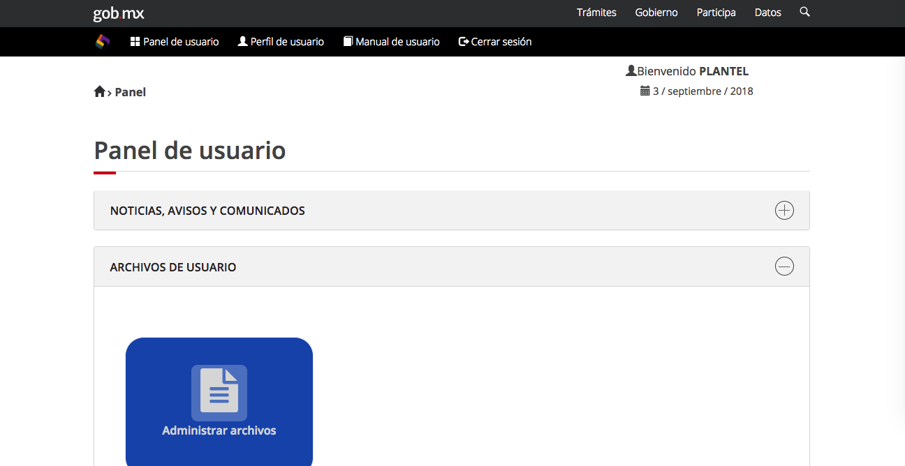Click the calendar icon beside date

tap(645, 91)
